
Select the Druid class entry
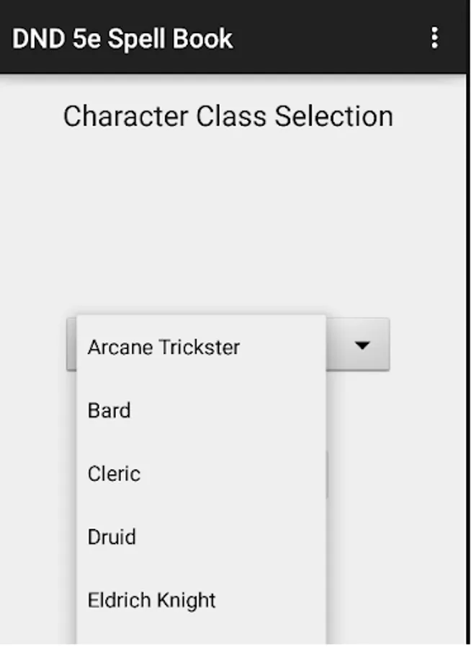pyautogui.click(x=112, y=537)
